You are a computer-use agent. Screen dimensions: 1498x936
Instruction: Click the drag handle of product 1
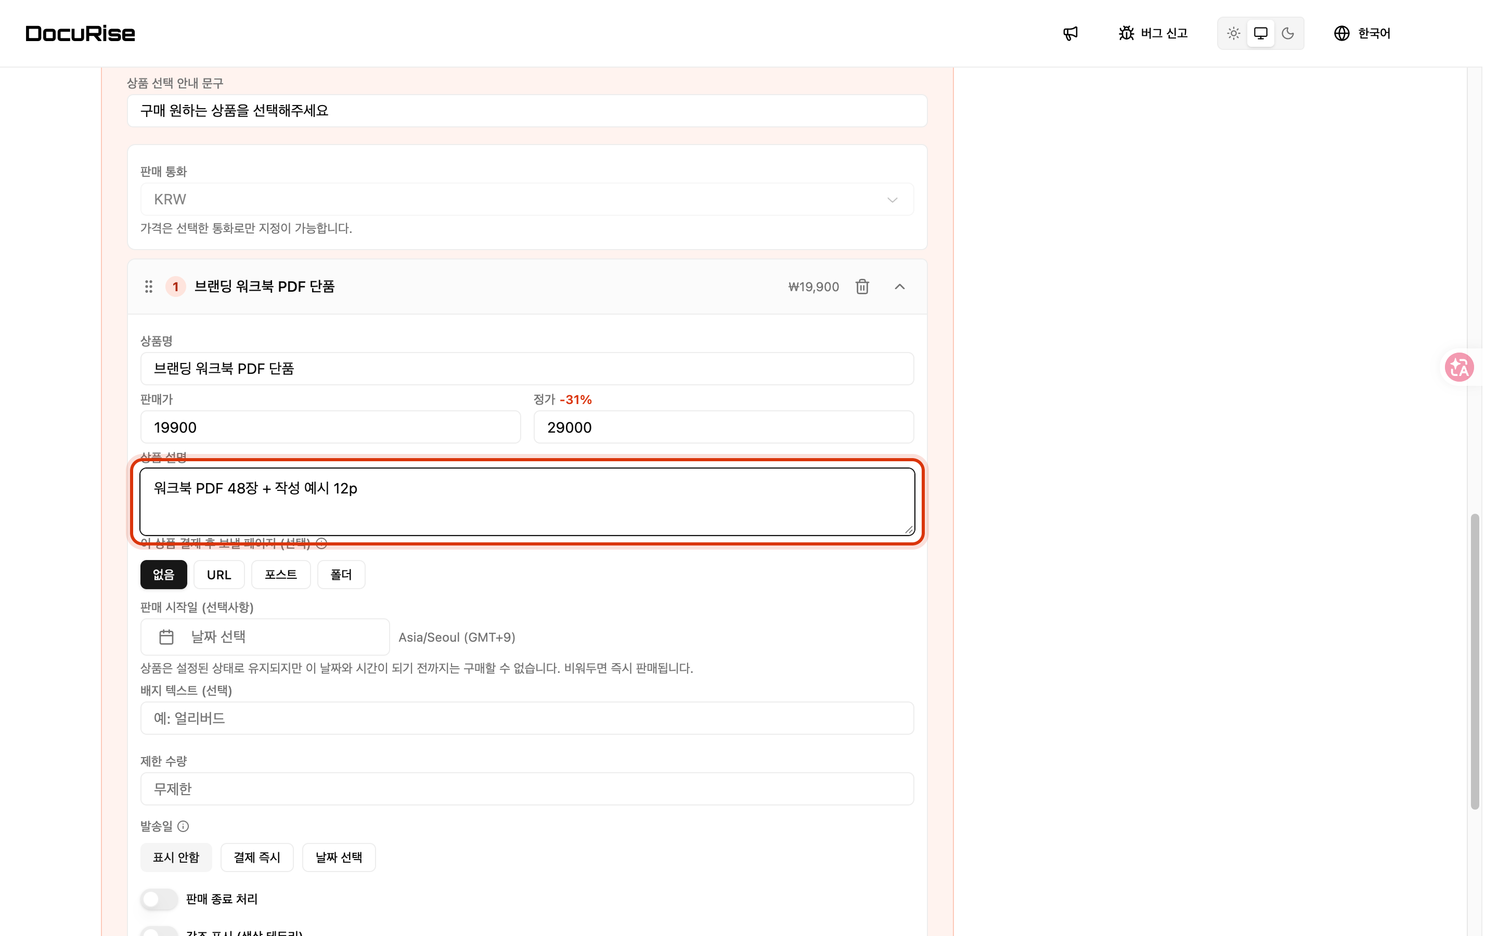pyautogui.click(x=149, y=287)
